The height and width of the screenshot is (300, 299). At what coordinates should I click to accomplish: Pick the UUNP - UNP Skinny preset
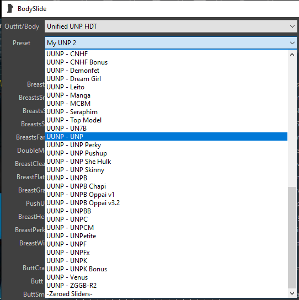(x=166, y=170)
